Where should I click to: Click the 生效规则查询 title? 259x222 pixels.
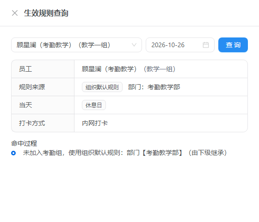(x=46, y=13)
